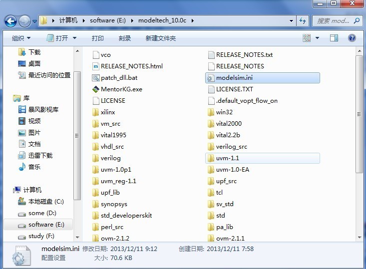Click the Back navigation arrow button
This screenshot has height=269, width=366.
coord(11,21)
